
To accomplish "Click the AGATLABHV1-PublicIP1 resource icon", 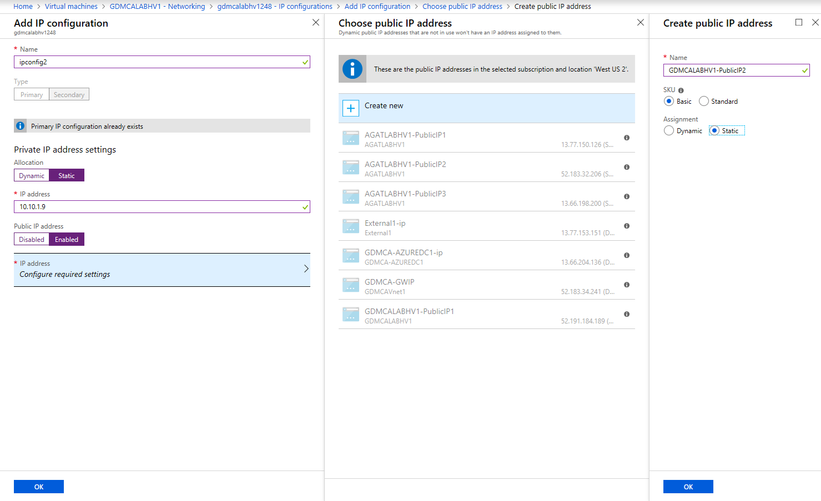I will 351,138.
